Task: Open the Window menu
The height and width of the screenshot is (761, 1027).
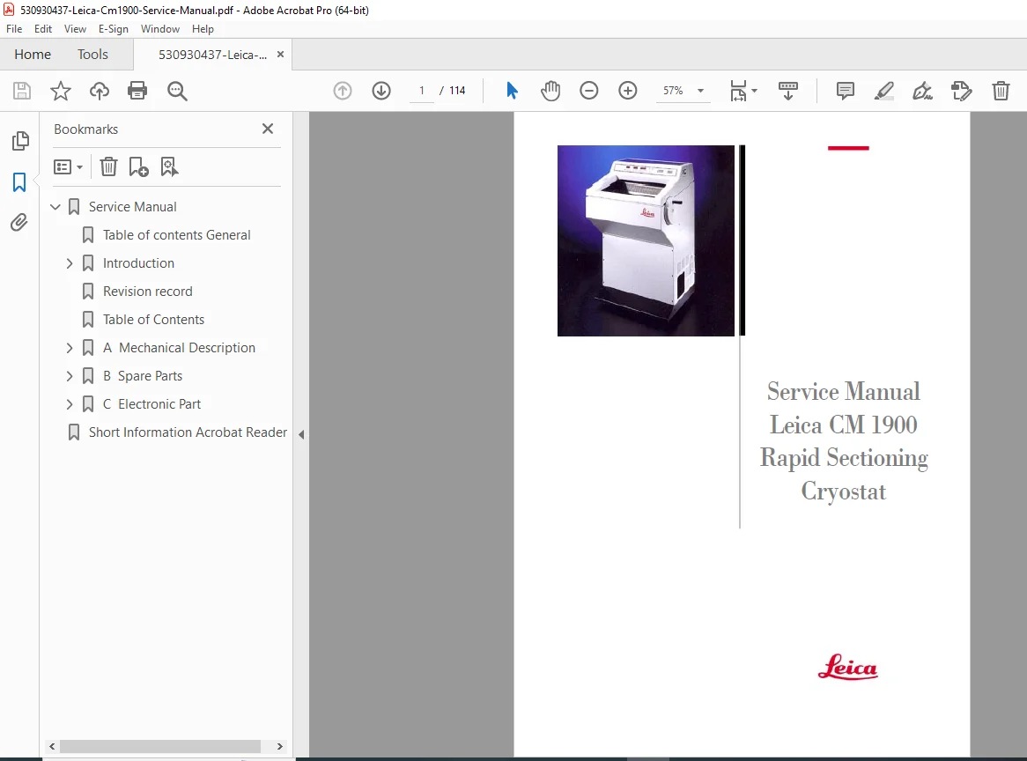Action: click(x=159, y=29)
